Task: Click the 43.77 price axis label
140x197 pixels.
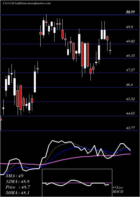Action: [x=130, y=128]
